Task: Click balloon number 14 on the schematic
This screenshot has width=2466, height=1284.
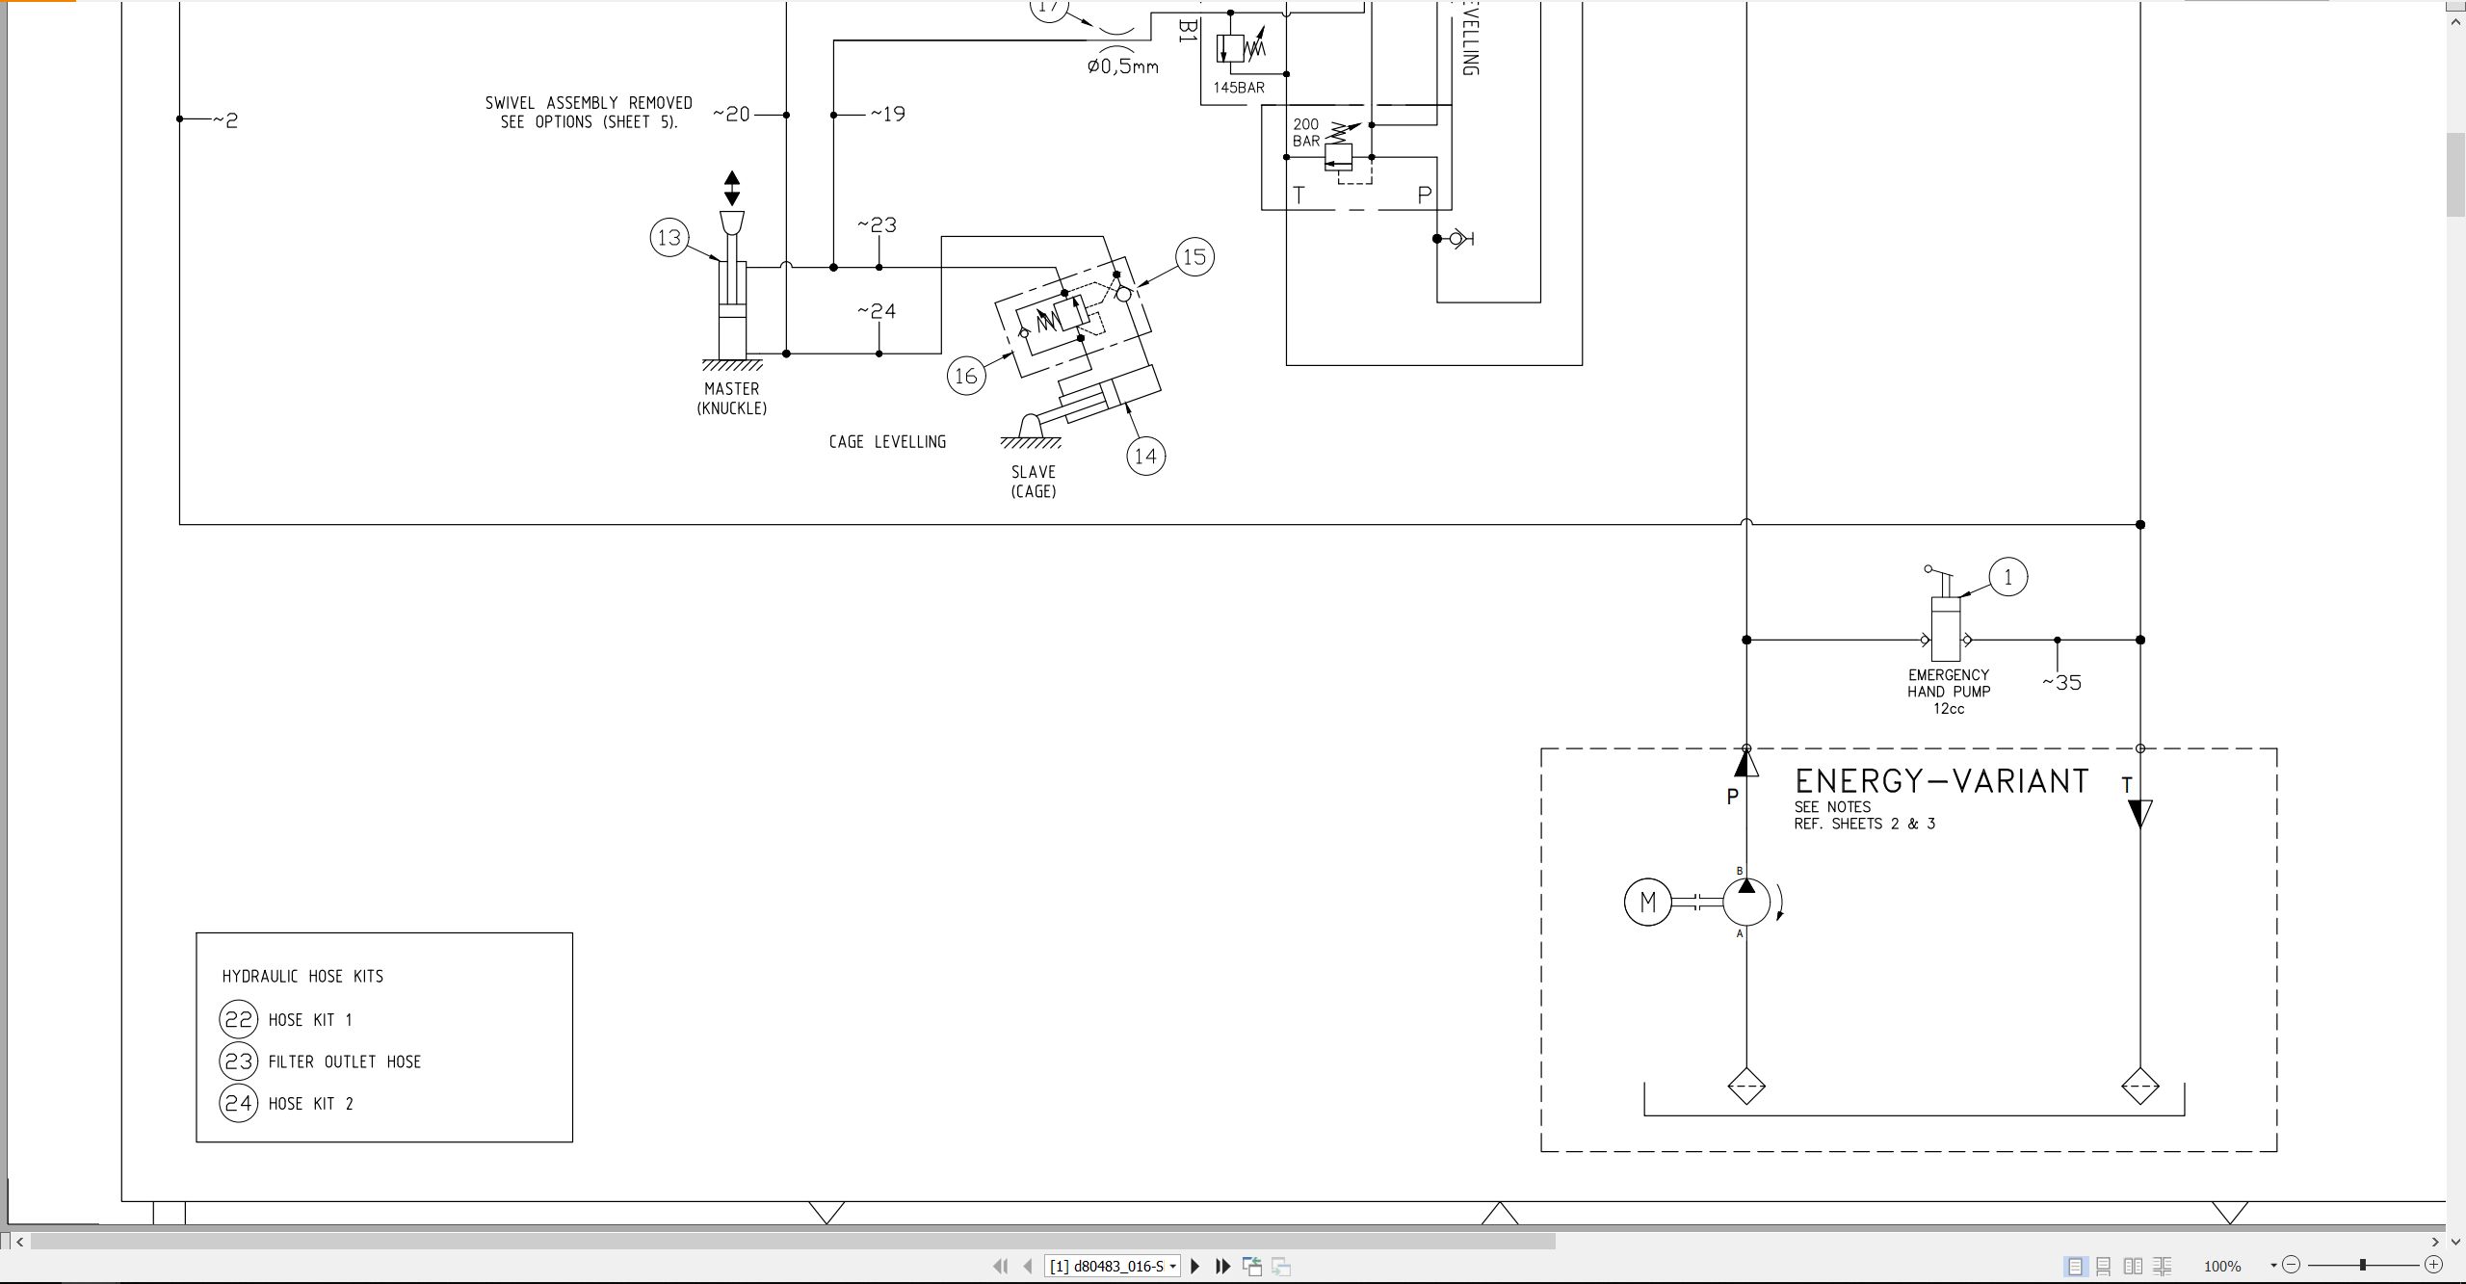Action: point(1145,456)
